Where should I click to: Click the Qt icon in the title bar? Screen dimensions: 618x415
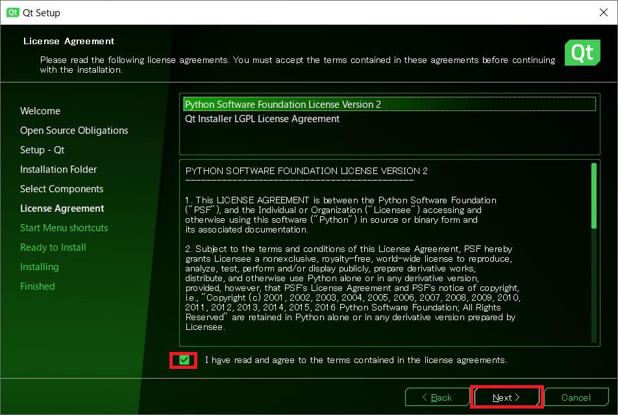[12, 12]
